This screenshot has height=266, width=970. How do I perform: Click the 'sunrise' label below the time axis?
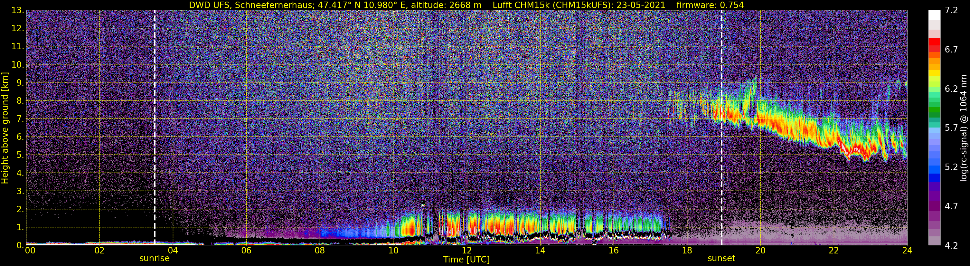click(x=155, y=259)
